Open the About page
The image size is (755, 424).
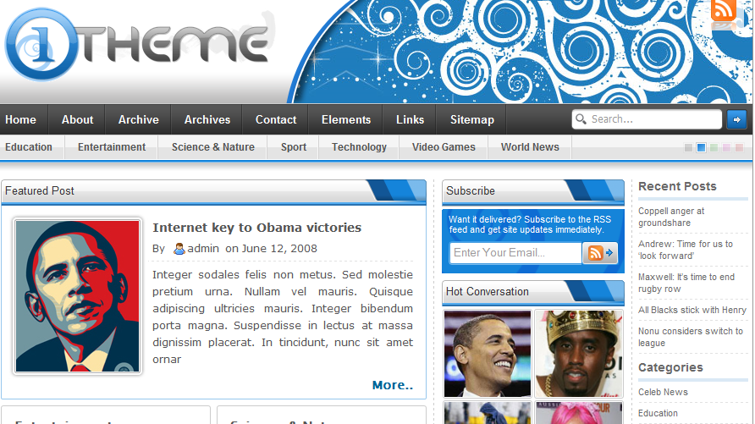click(x=77, y=120)
